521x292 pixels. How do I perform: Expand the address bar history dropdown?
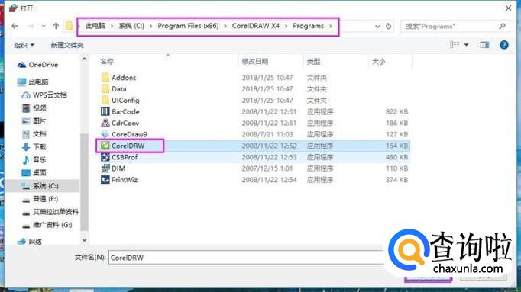377,26
